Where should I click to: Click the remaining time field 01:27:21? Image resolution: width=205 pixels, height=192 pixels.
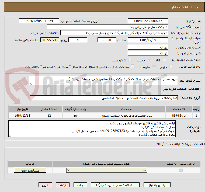point(50,40)
